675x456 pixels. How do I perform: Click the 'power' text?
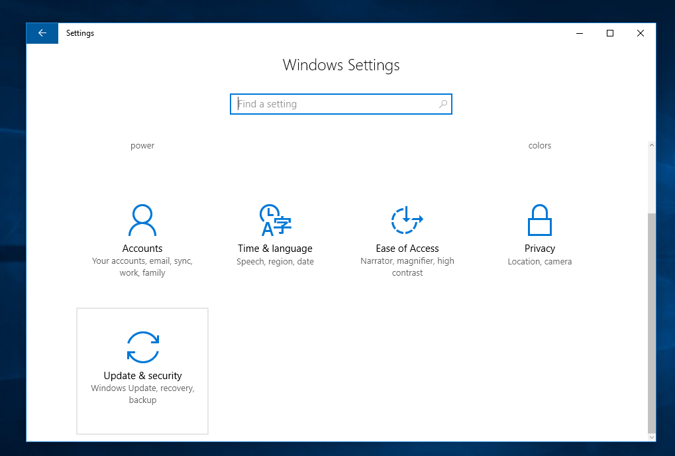[142, 146]
